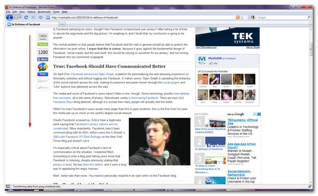Expand the search engine selector dropdown
318x196 pixels.
point(255,17)
